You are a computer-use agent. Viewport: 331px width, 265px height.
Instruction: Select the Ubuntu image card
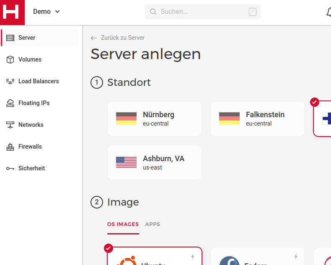155,256
